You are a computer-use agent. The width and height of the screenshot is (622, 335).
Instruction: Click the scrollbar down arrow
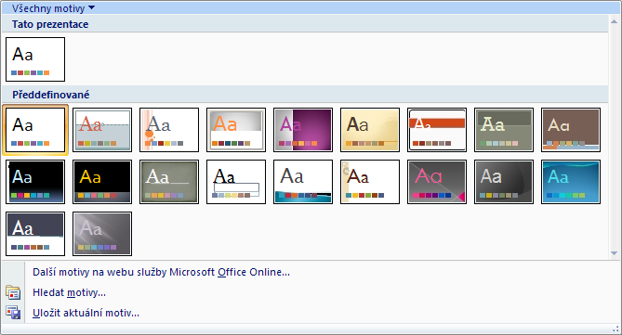[x=614, y=253]
